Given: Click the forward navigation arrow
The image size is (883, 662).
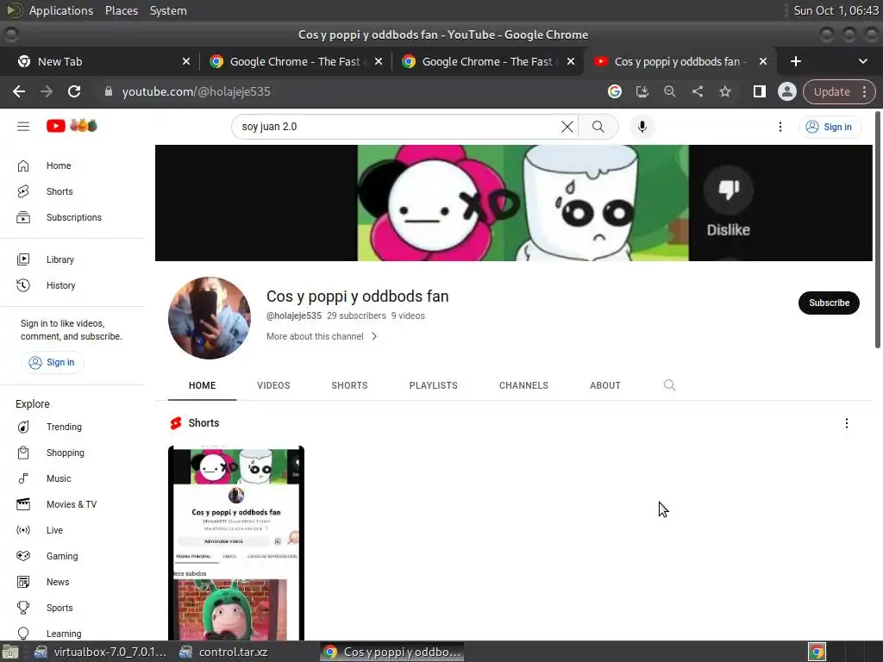Looking at the screenshot, I should [x=47, y=91].
